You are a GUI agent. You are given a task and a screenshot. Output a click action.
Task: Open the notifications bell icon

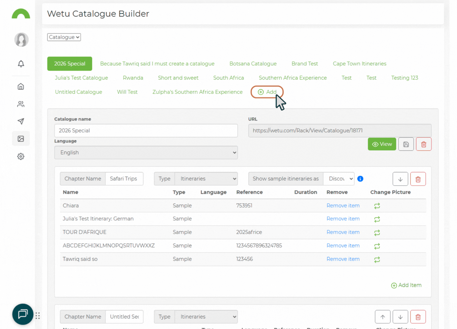click(x=21, y=64)
